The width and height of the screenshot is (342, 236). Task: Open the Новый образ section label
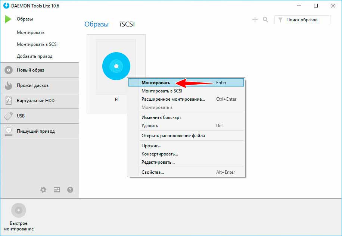30,70
